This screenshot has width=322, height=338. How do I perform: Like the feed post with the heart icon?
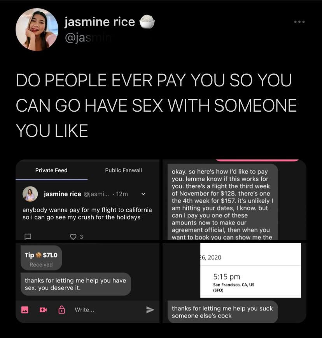(73, 237)
